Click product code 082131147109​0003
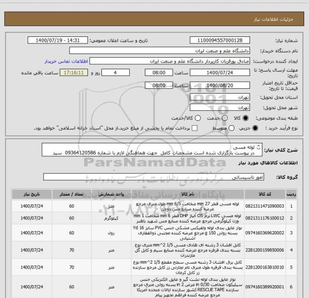This screenshot has height=298, width=309. (264, 206)
